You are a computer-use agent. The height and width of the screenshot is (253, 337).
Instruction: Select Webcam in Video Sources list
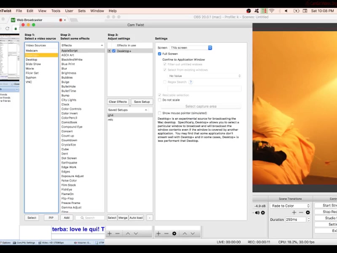pos(32,51)
